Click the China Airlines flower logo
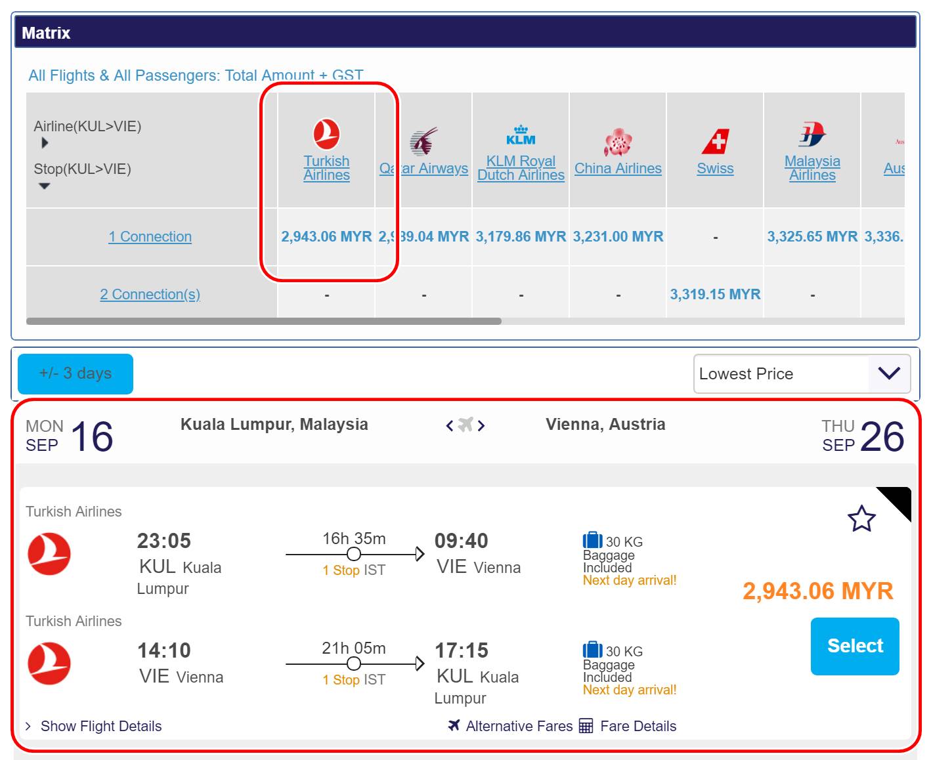 [617, 142]
